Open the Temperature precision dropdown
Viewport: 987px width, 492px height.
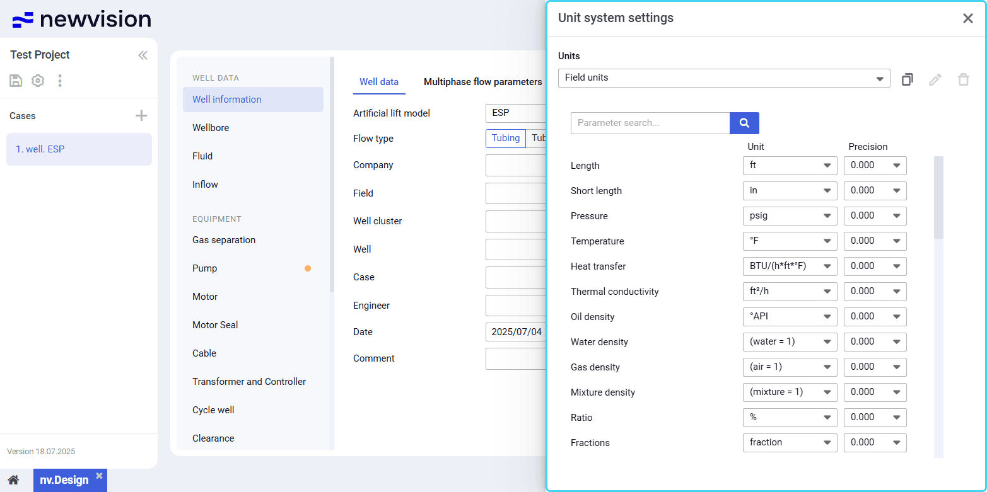click(875, 241)
